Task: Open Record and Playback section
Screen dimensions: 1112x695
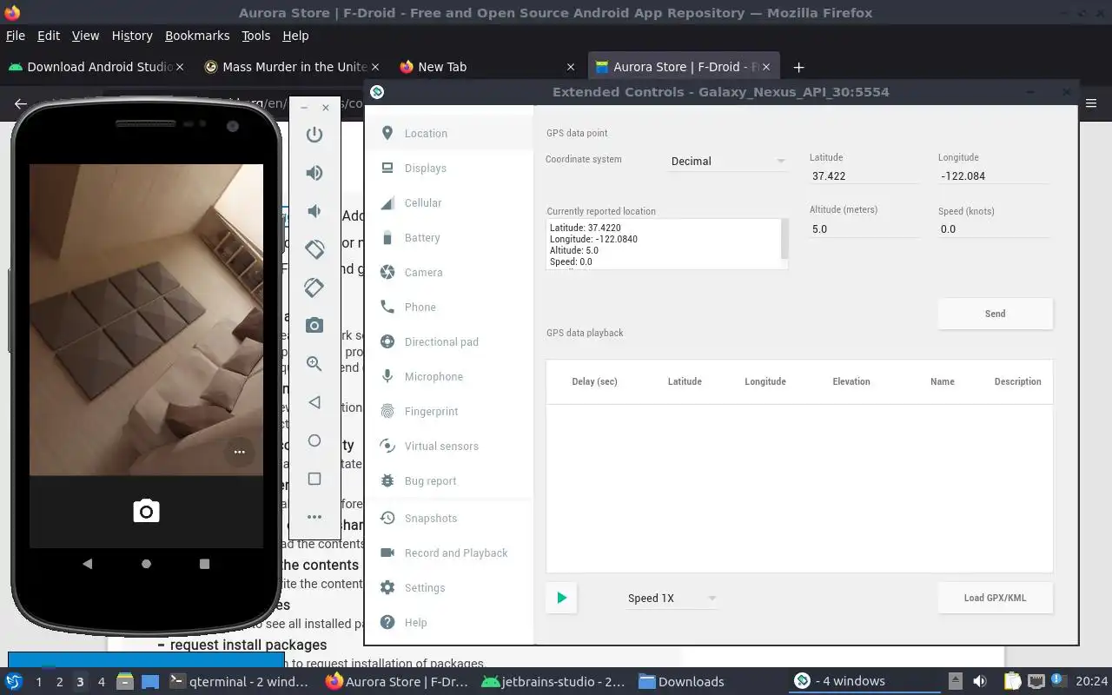Action: click(x=449, y=553)
